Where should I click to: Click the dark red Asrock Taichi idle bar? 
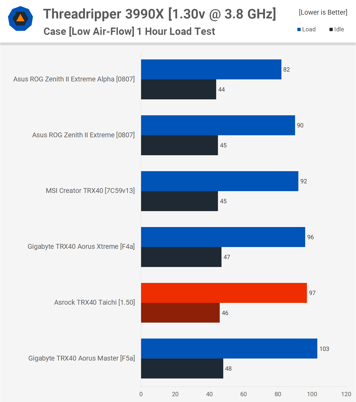click(180, 313)
